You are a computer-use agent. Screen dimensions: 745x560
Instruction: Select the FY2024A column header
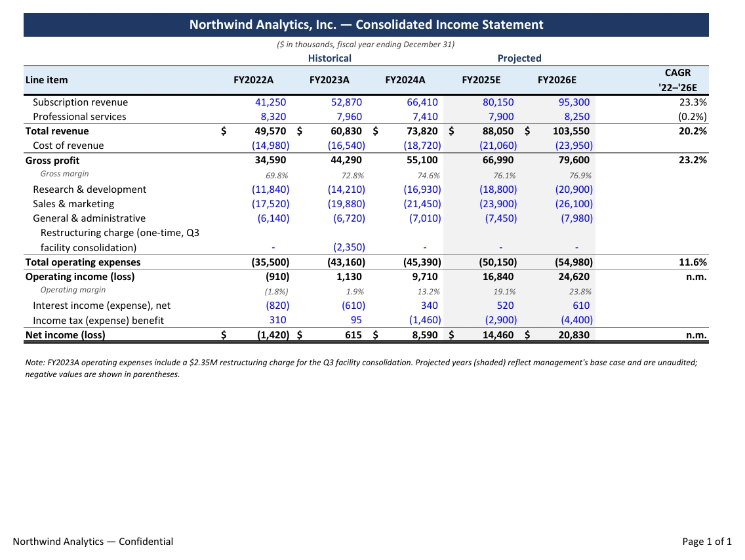tap(405, 80)
